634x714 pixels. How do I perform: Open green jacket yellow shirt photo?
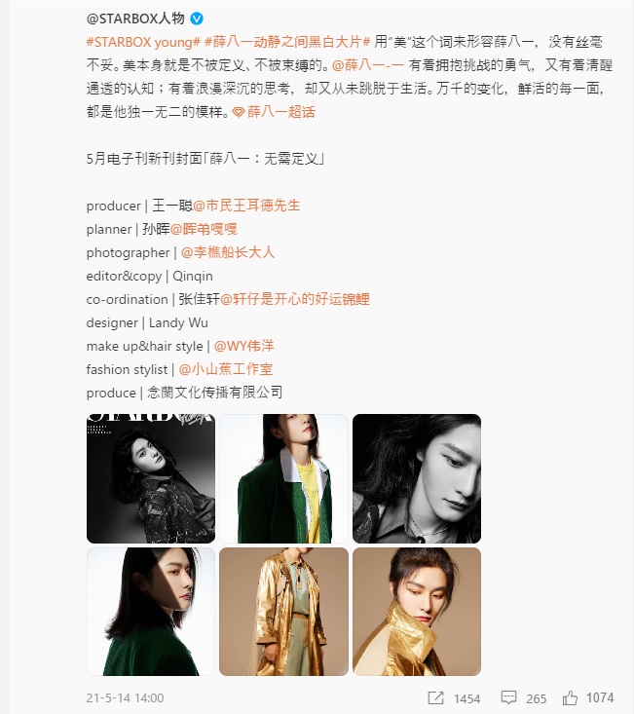coord(284,478)
